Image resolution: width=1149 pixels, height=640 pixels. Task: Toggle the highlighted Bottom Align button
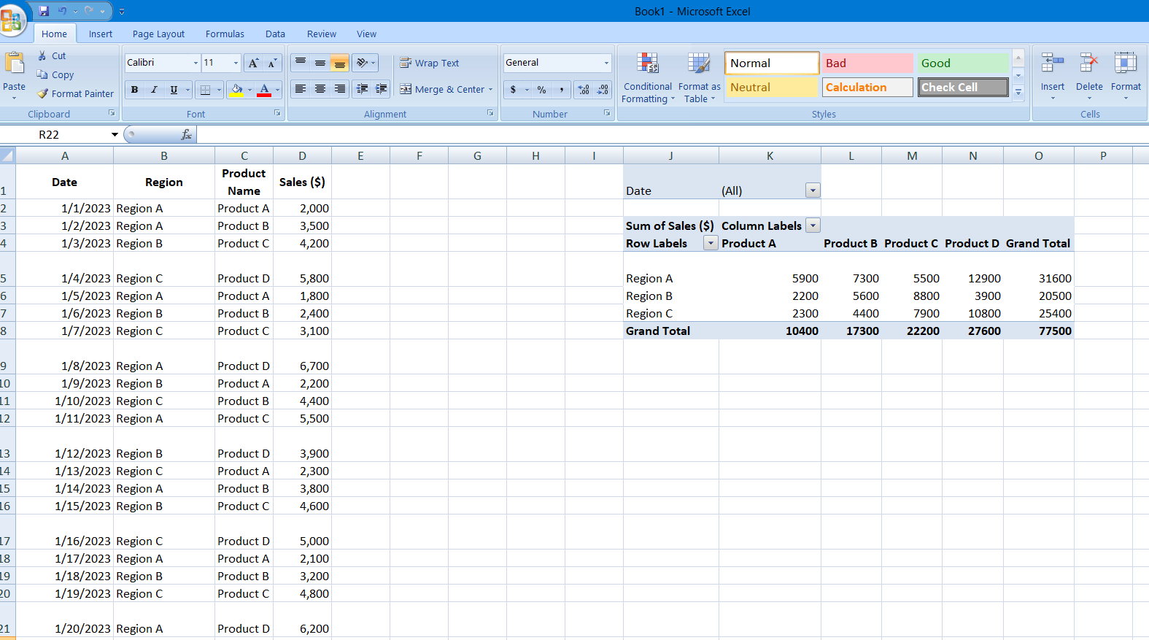pyautogui.click(x=339, y=63)
